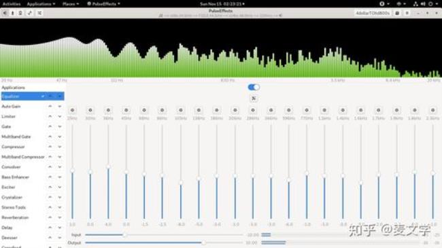Click the preset save icon beside the preset name
Viewport: 442px width, 248px height.
(x=397, y=13)
